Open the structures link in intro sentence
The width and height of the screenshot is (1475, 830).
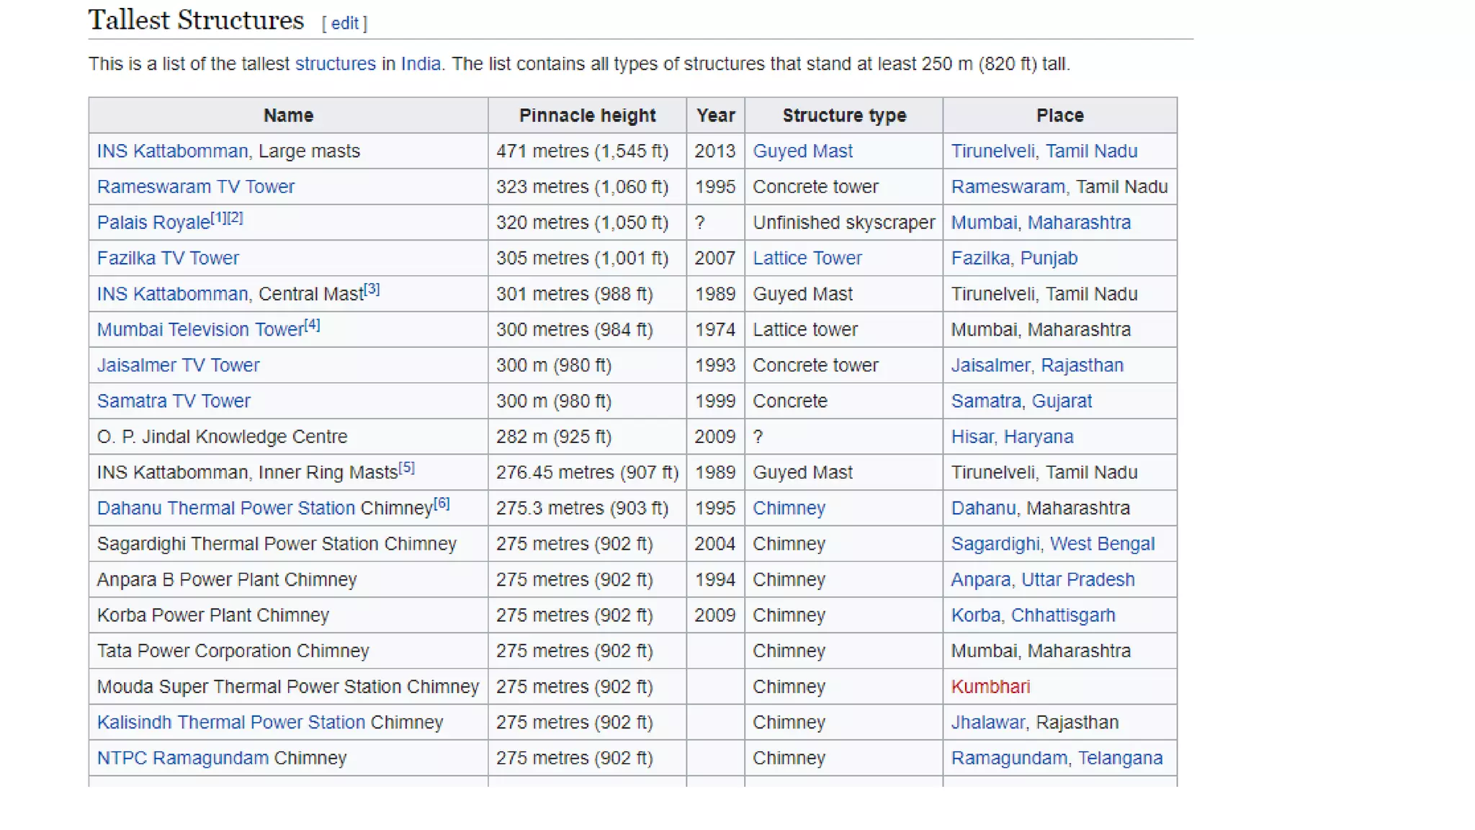click(335, 63)
